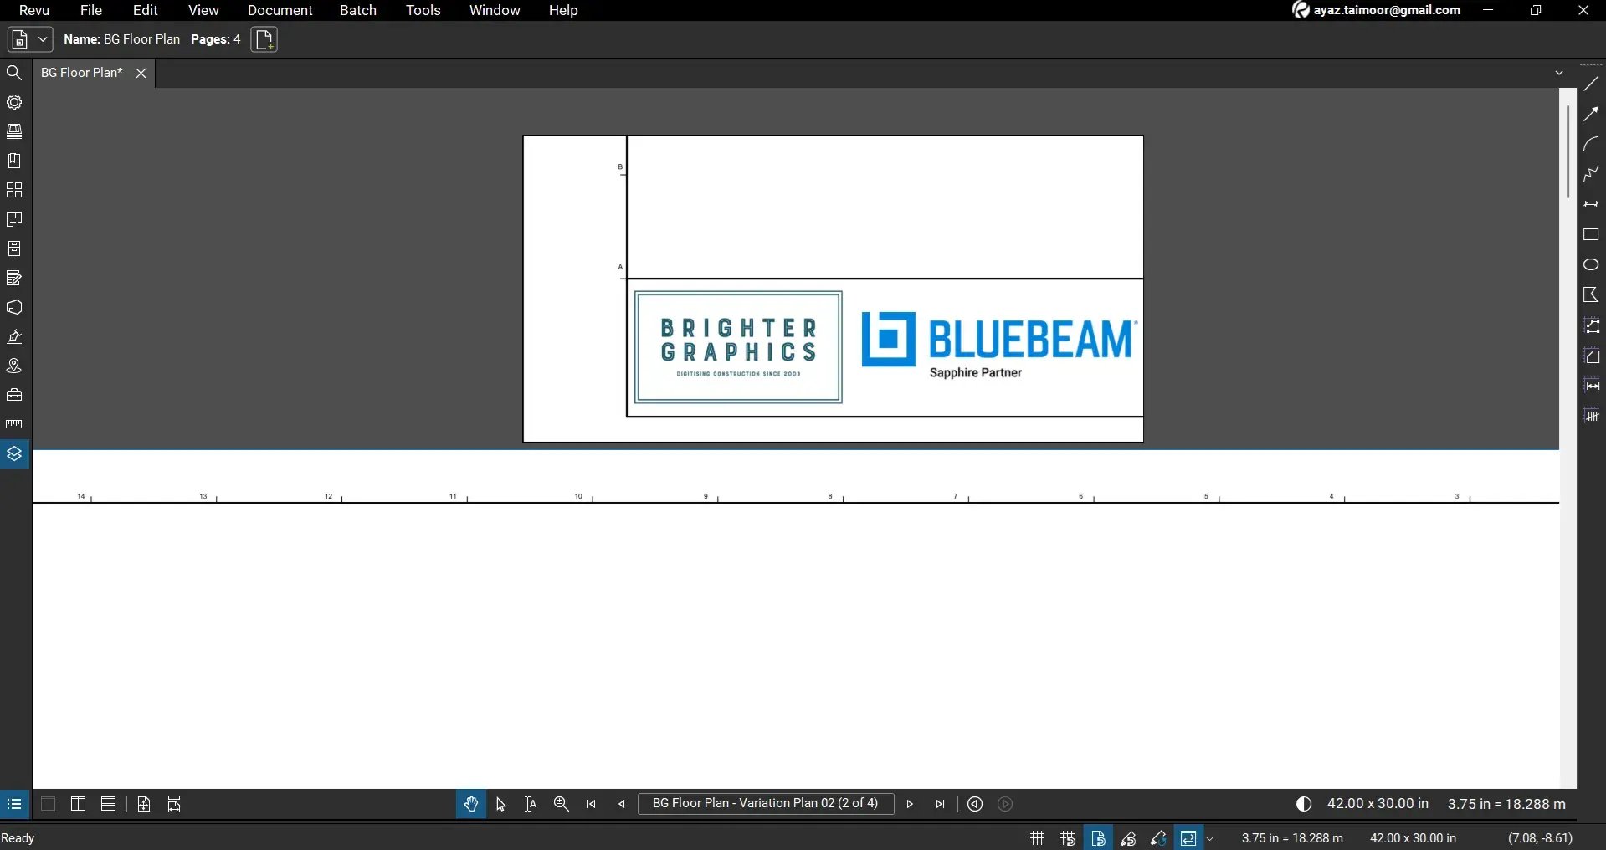Open the Layers panel in the sidebar

pyautogui.click(x=14, y=453)
